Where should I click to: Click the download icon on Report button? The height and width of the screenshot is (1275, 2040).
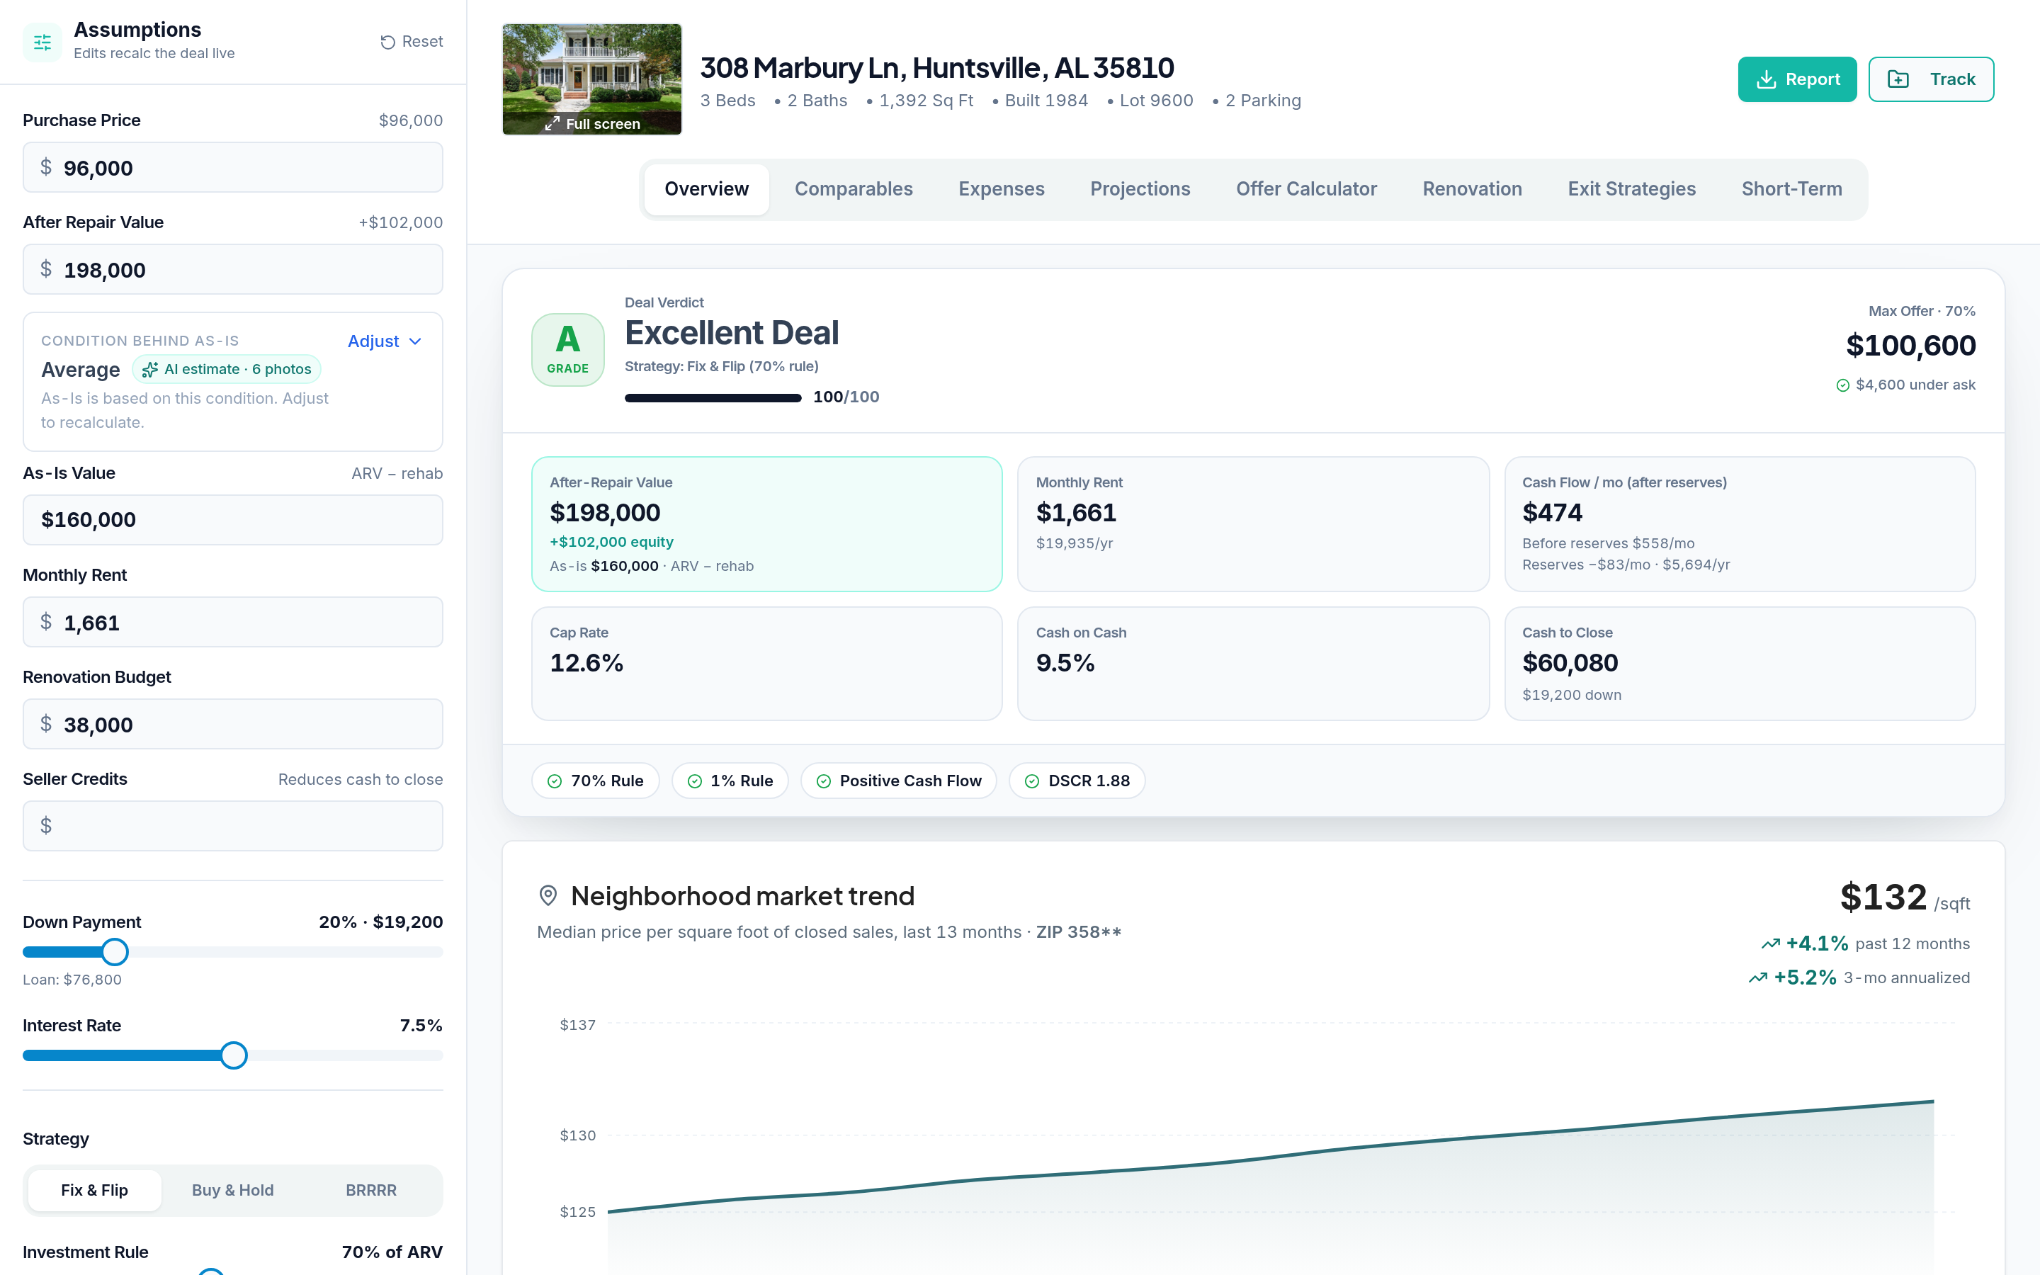1766,79
